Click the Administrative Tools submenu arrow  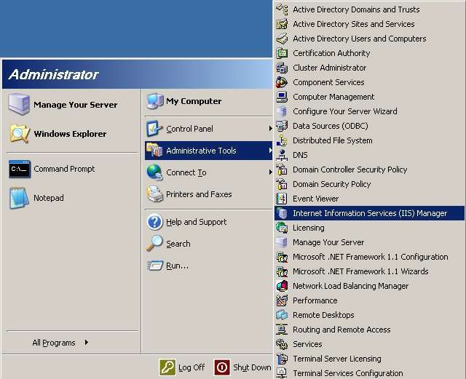[270, 151]
